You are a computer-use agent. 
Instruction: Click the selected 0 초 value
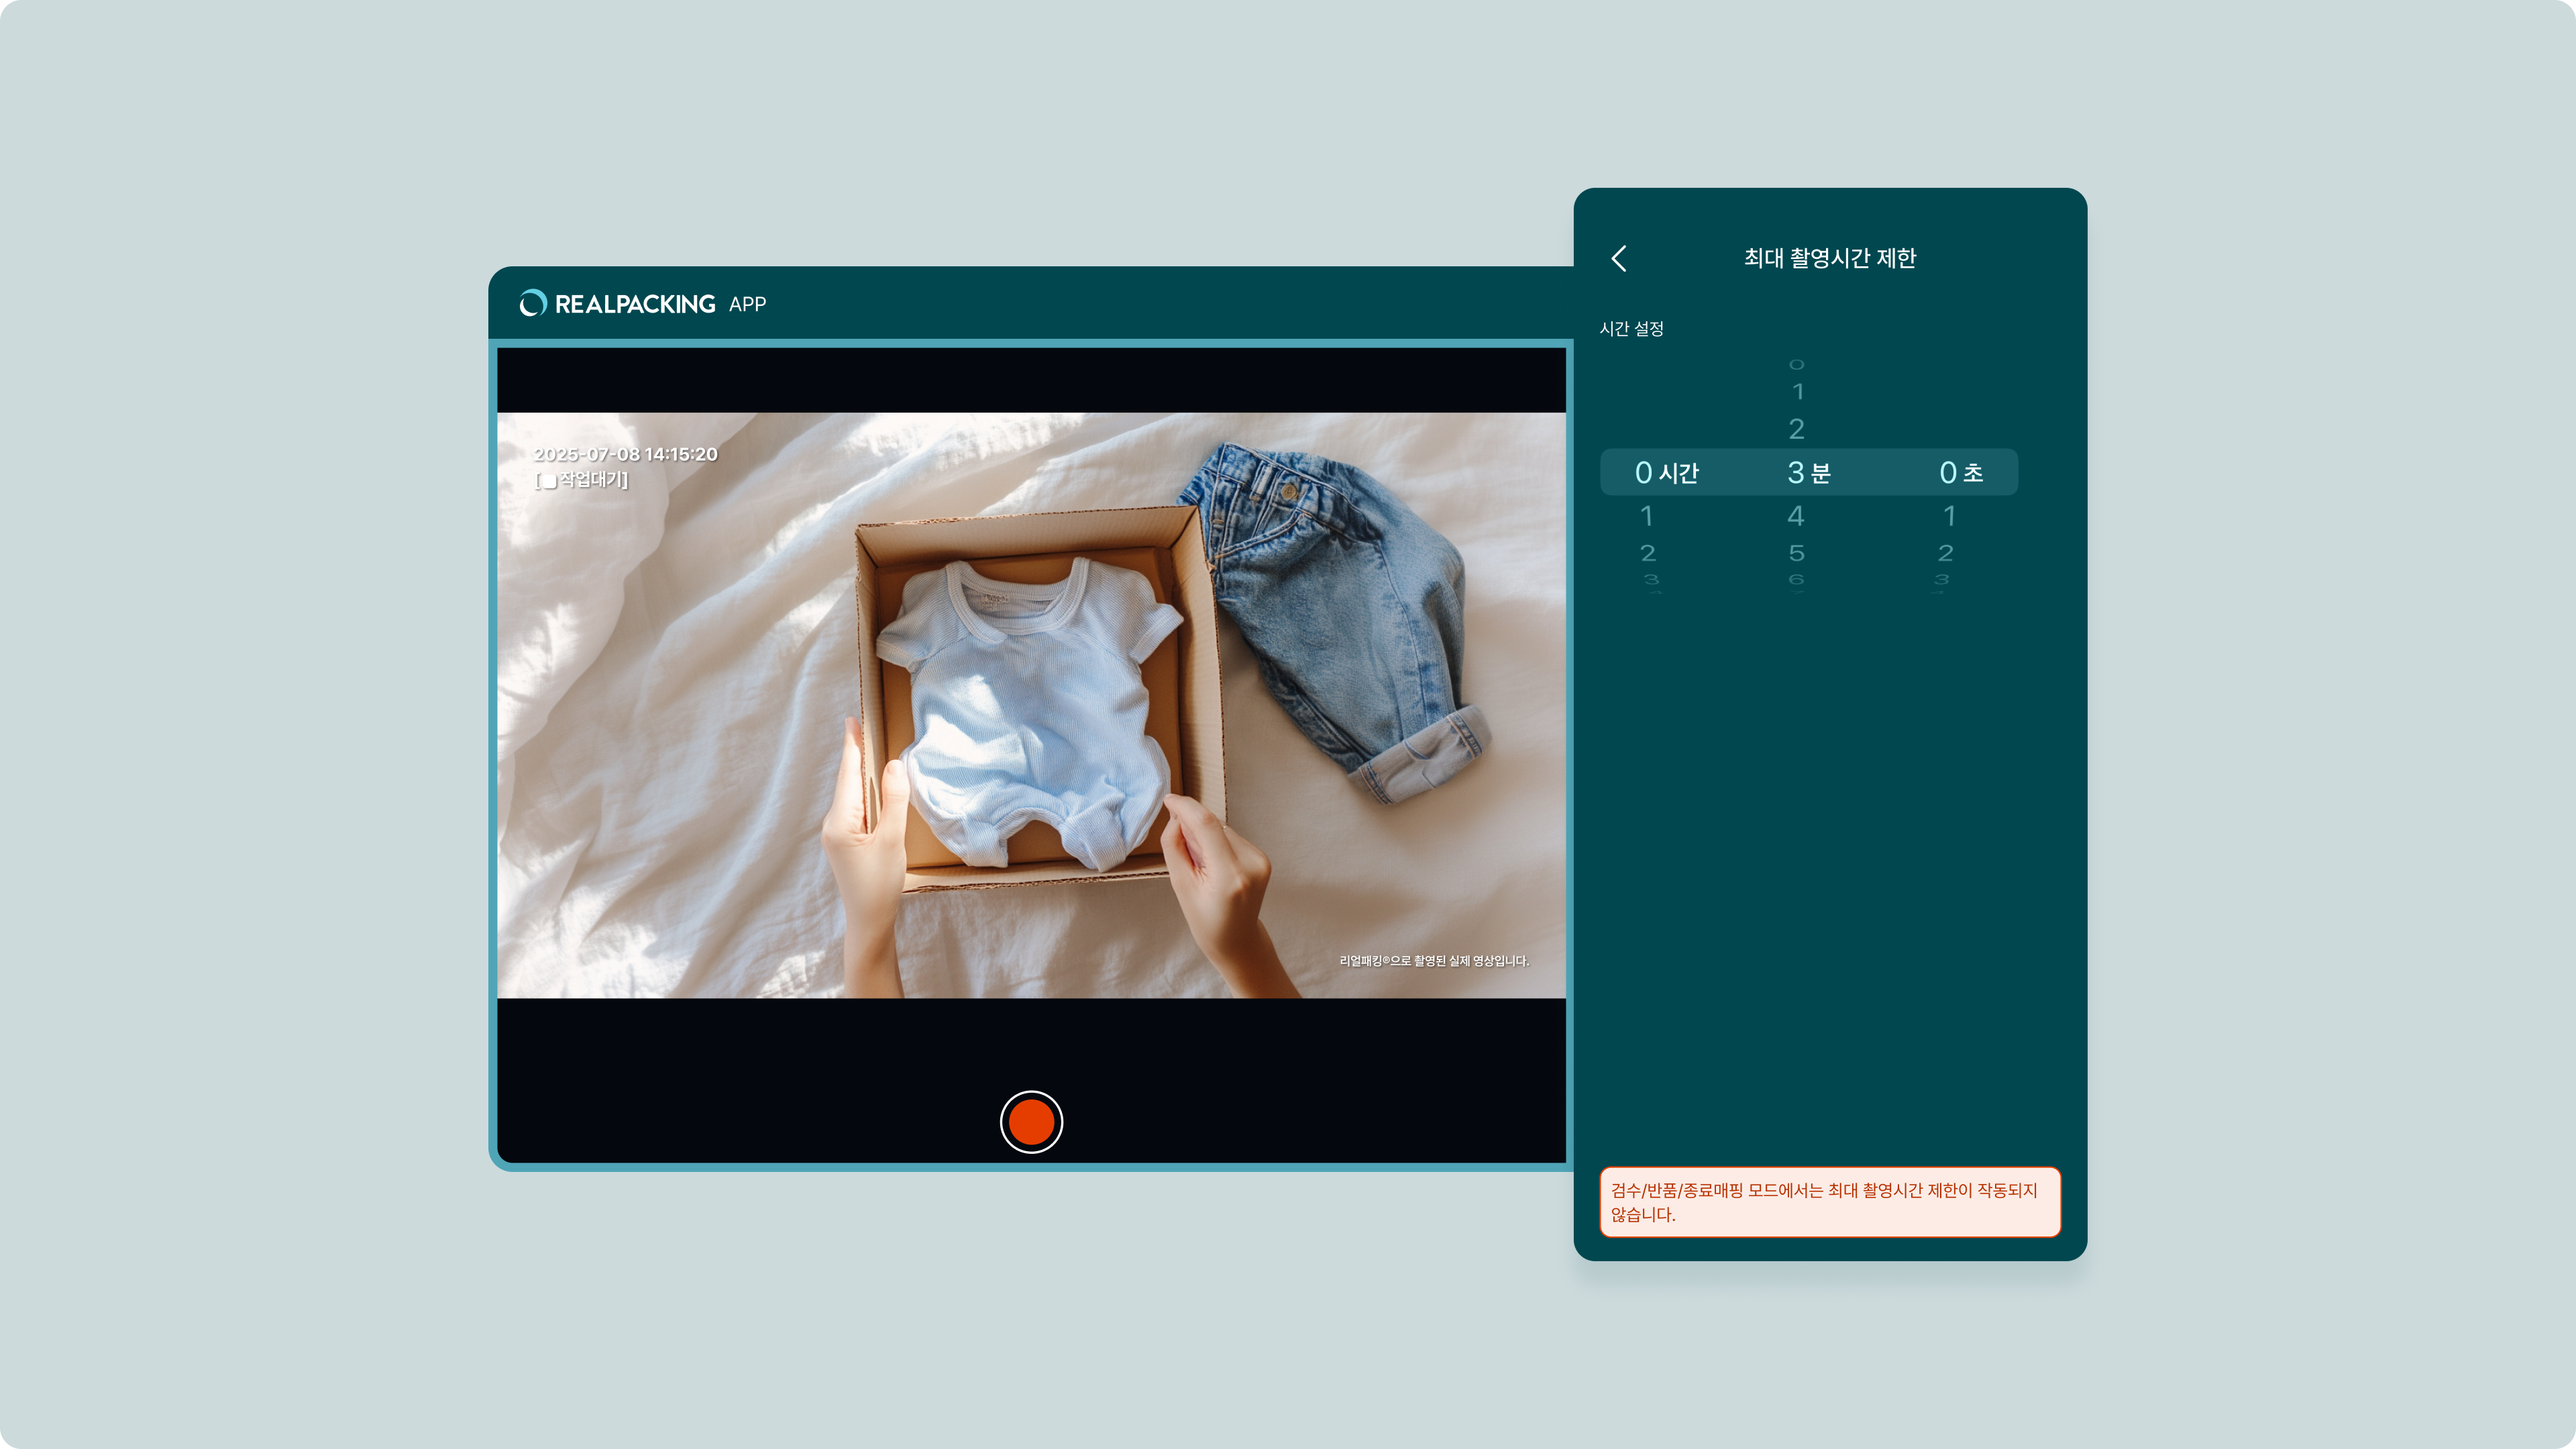click(1960, 472)
